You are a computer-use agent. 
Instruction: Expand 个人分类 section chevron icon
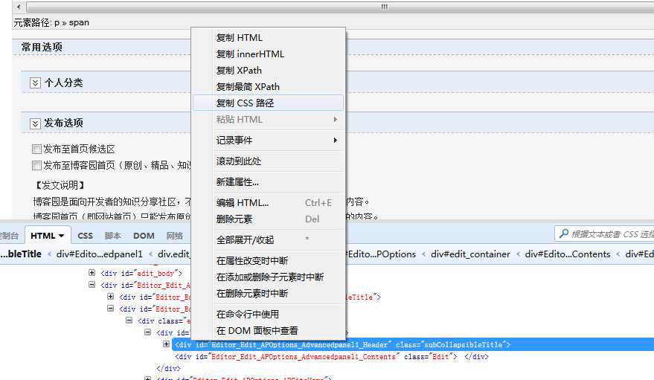click(35, 83)
